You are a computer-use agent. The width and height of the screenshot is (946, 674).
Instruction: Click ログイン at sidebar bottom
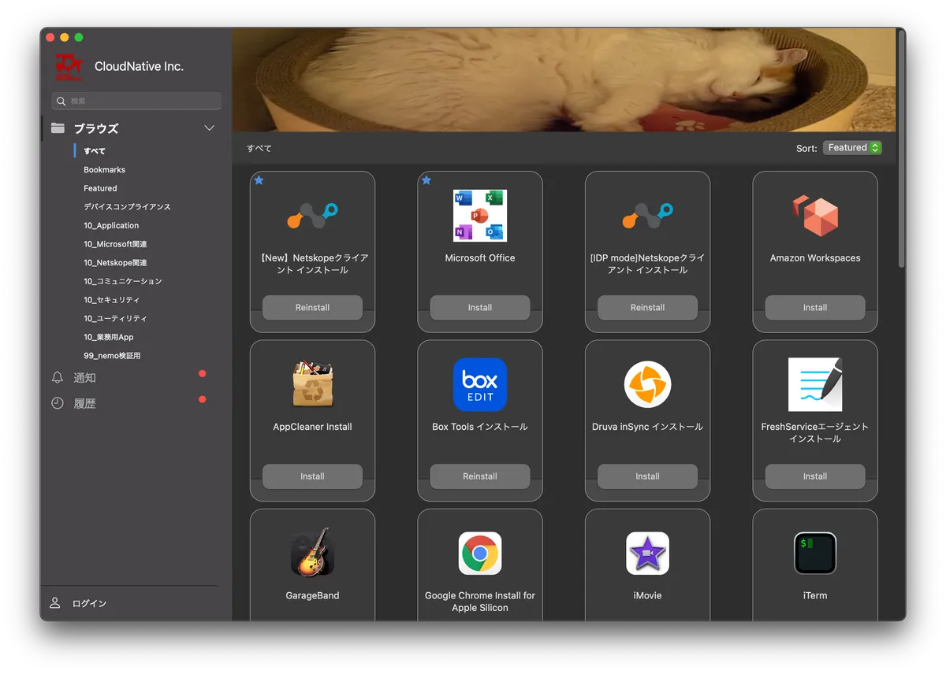(89, 603)
